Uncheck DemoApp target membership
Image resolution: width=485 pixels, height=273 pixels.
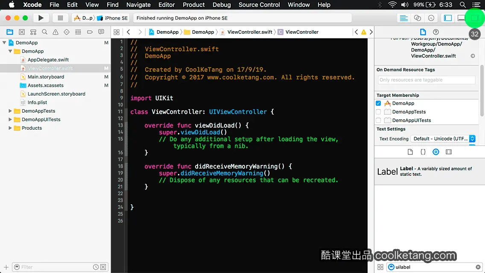(x=378, y=103)
